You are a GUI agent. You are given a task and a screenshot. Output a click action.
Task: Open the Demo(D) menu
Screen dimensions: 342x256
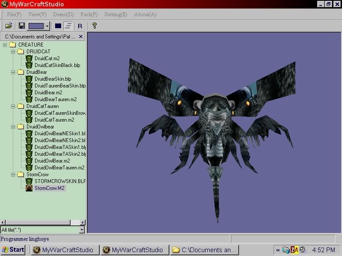63,15
